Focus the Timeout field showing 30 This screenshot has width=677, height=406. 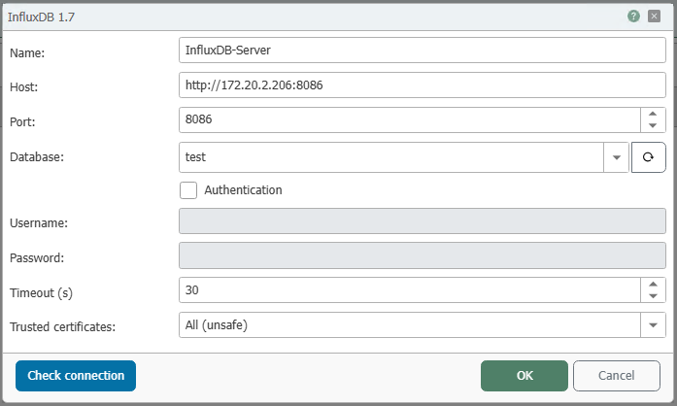[x=410, y=290]
